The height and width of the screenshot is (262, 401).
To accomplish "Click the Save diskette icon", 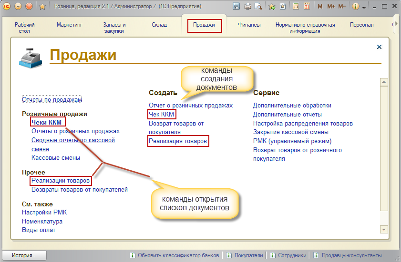I will pos(236,6).
